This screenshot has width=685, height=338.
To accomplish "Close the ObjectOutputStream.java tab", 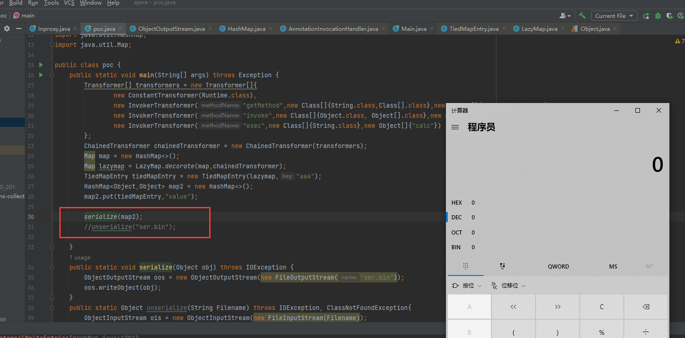I will pyautogui.click(x=210, y=29).
